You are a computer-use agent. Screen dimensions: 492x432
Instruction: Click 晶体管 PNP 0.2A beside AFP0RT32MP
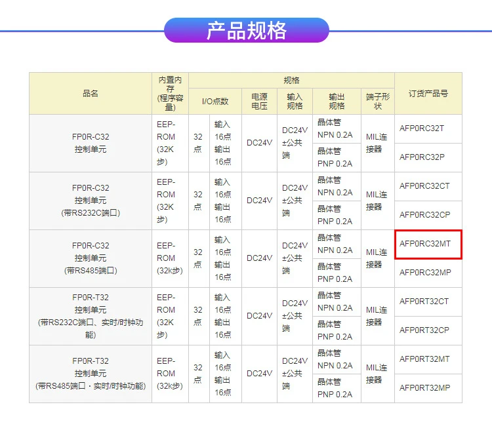335,389
